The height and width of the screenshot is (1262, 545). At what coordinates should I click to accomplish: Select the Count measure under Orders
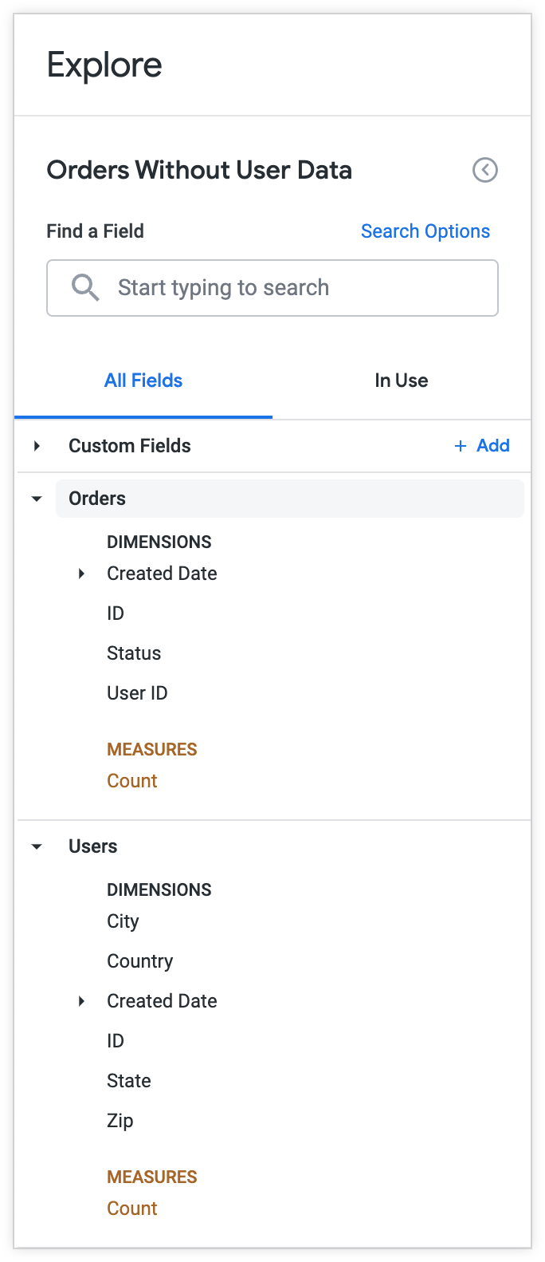click(132, 780)
